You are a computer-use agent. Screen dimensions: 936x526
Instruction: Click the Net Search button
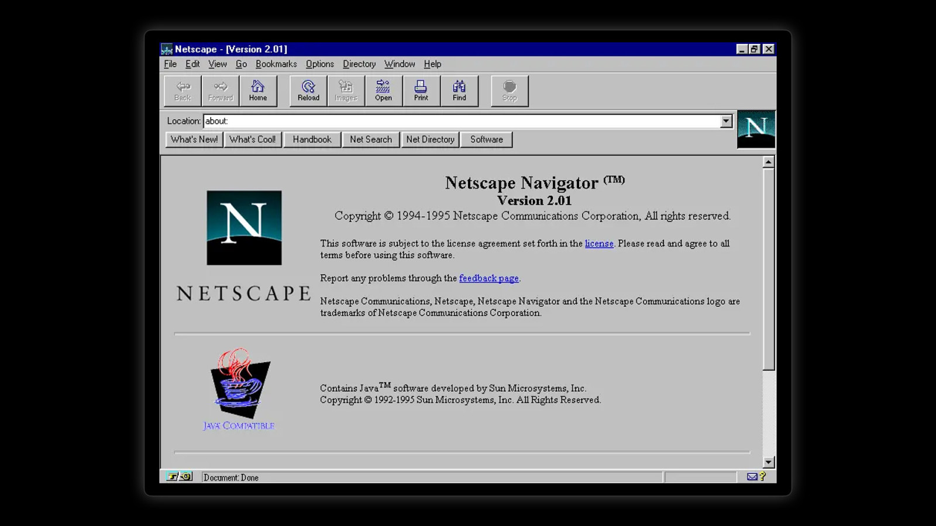[x=371, y=140]
